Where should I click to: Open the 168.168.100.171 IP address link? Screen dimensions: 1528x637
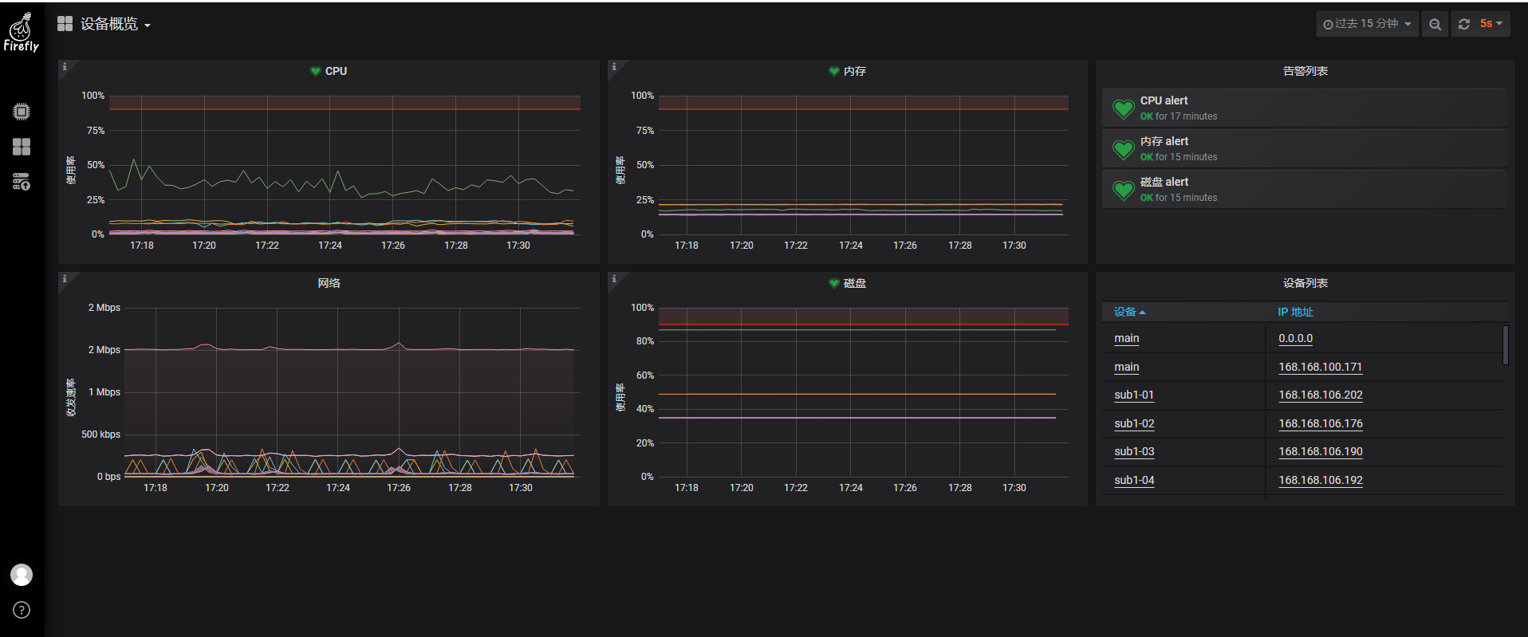click(x=1321, y=367)
